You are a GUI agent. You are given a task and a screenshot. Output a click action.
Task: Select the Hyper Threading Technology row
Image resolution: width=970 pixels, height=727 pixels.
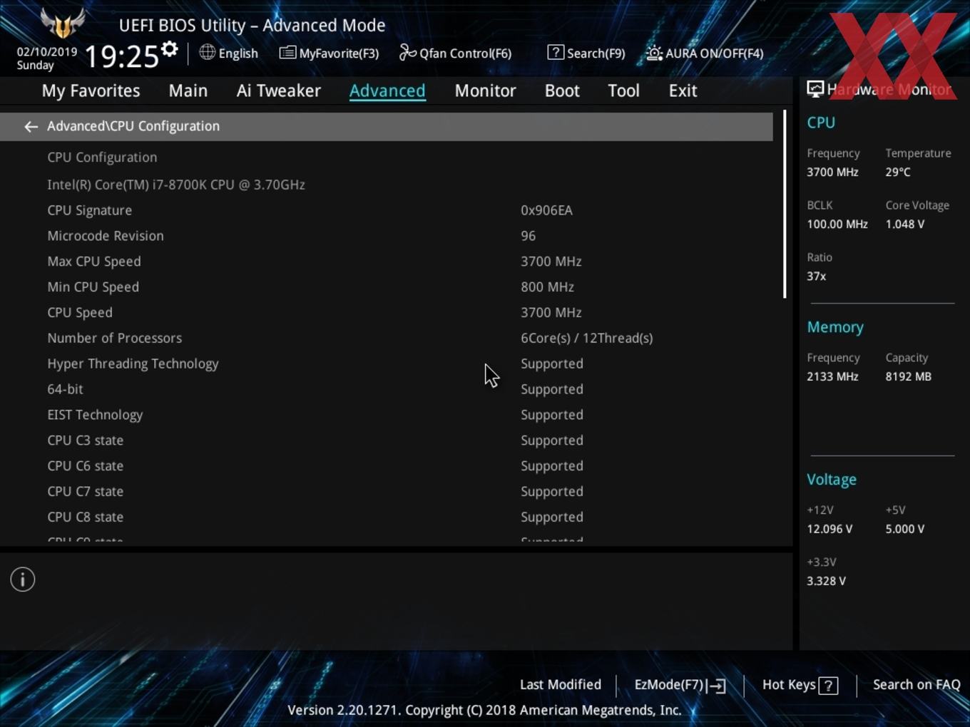(x=387, y=364)
